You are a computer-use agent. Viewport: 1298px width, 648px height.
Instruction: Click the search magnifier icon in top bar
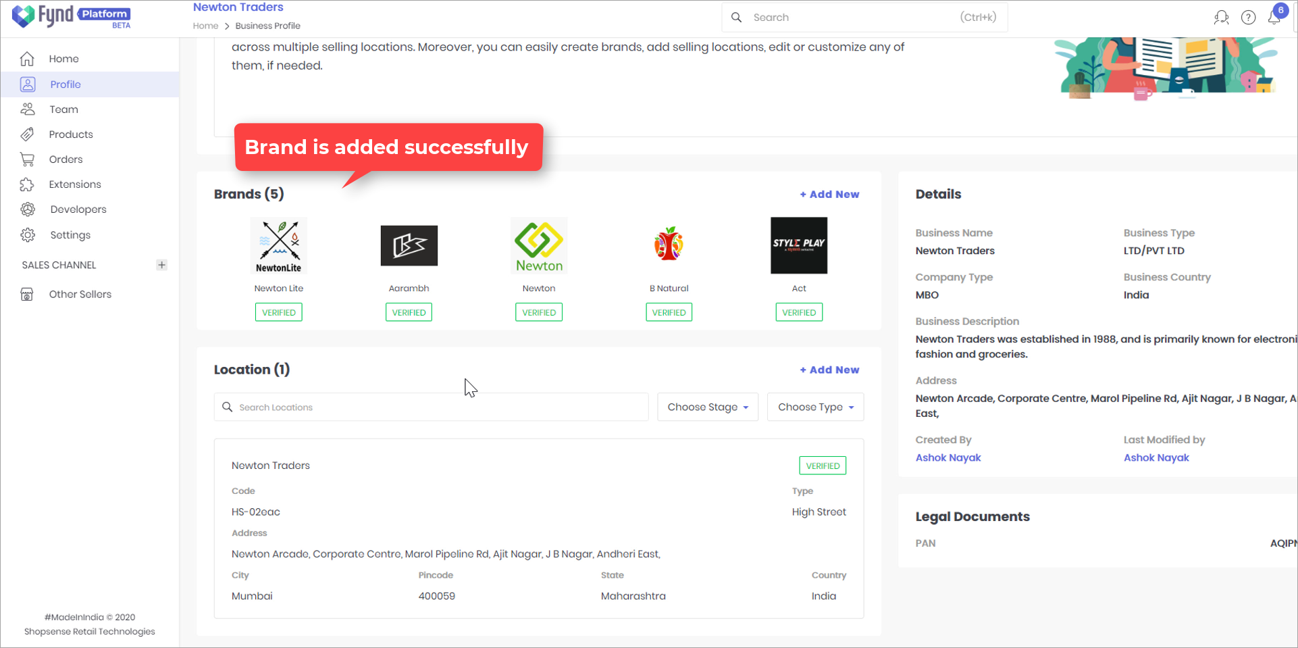point(737,18)
